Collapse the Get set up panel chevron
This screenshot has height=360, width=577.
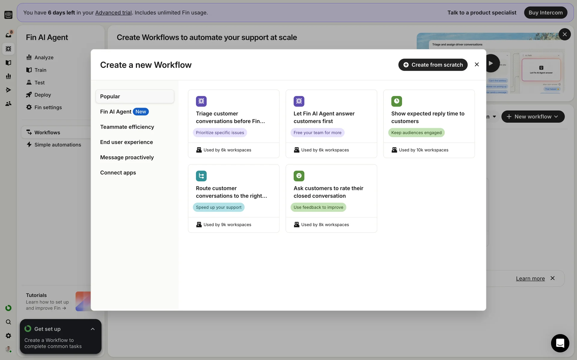(x=93, y=329)
